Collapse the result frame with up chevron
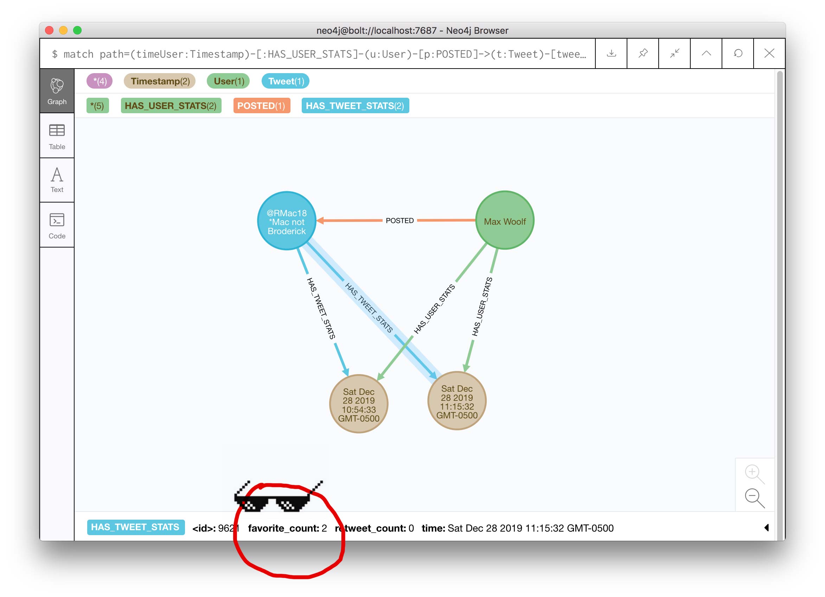This screenshot has width=825, height=597. click(706, 53)
